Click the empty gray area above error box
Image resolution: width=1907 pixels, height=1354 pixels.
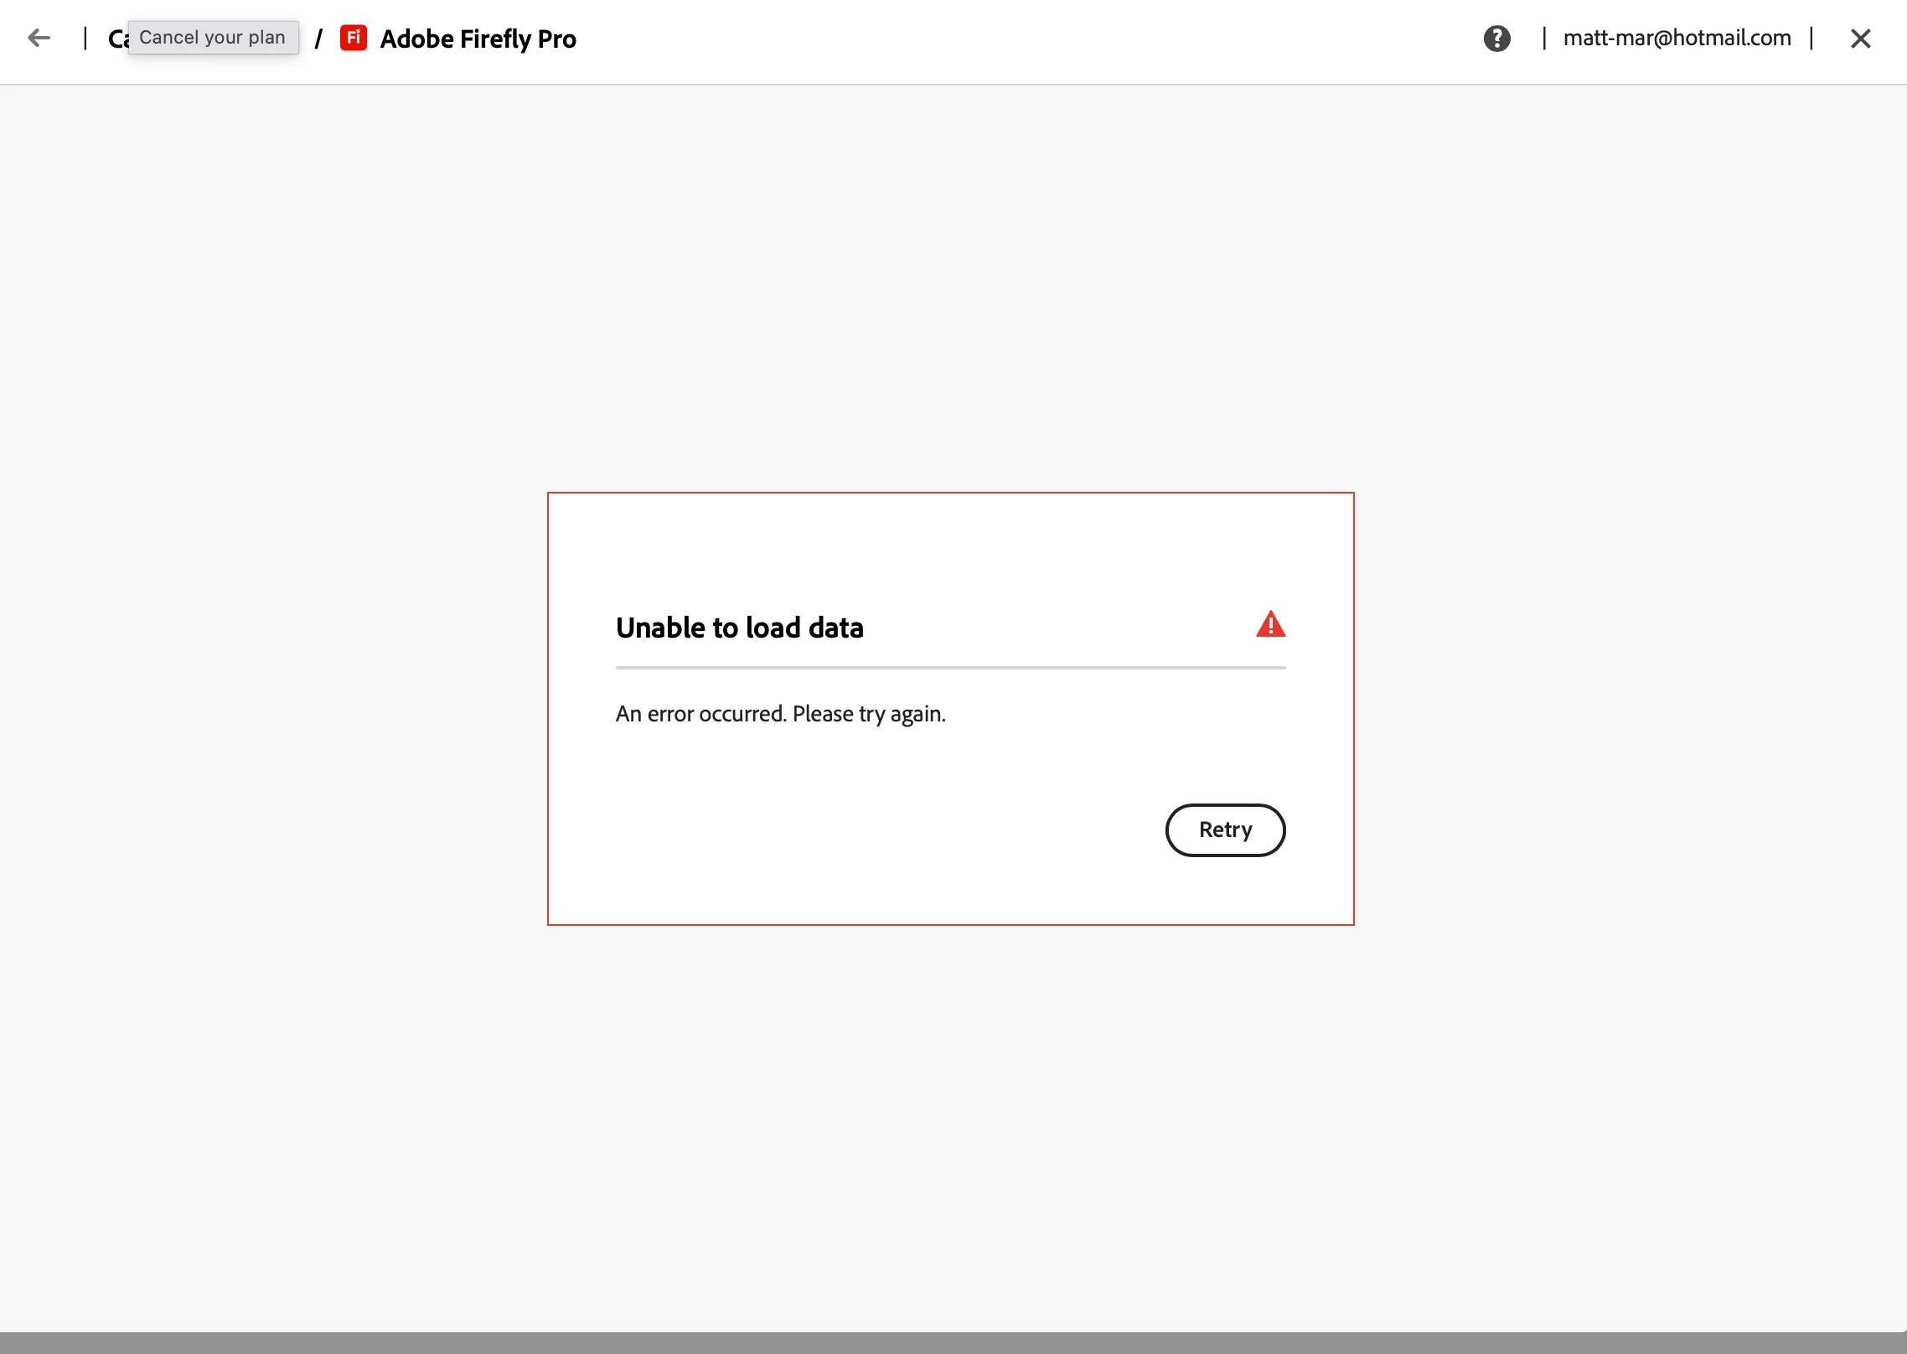coord(953,285)
